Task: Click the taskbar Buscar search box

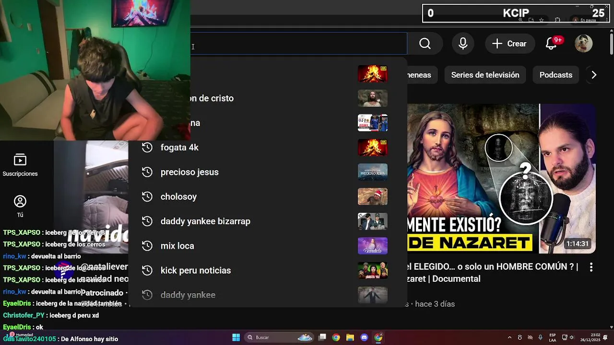Action: point(279,337)
